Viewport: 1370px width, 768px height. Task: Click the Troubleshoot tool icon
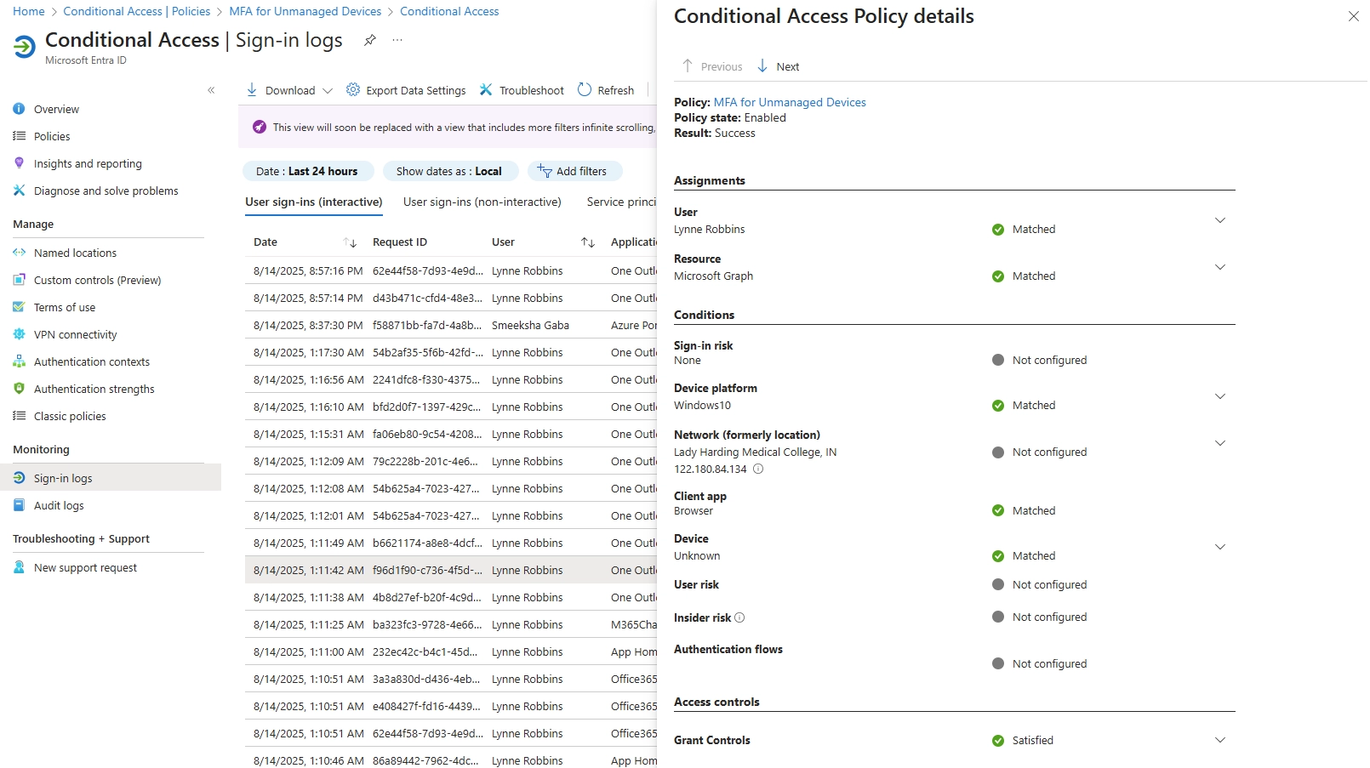point(486,90)
